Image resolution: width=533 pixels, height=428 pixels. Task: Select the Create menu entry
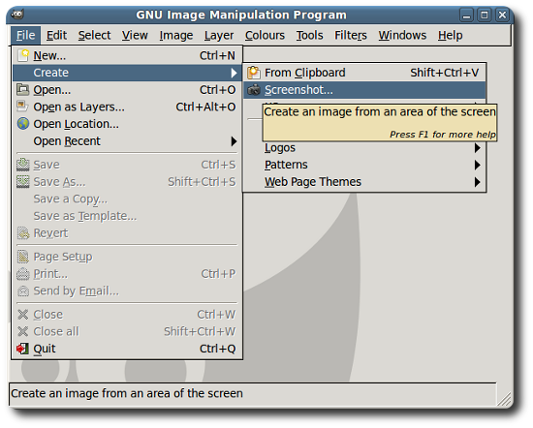127,73
